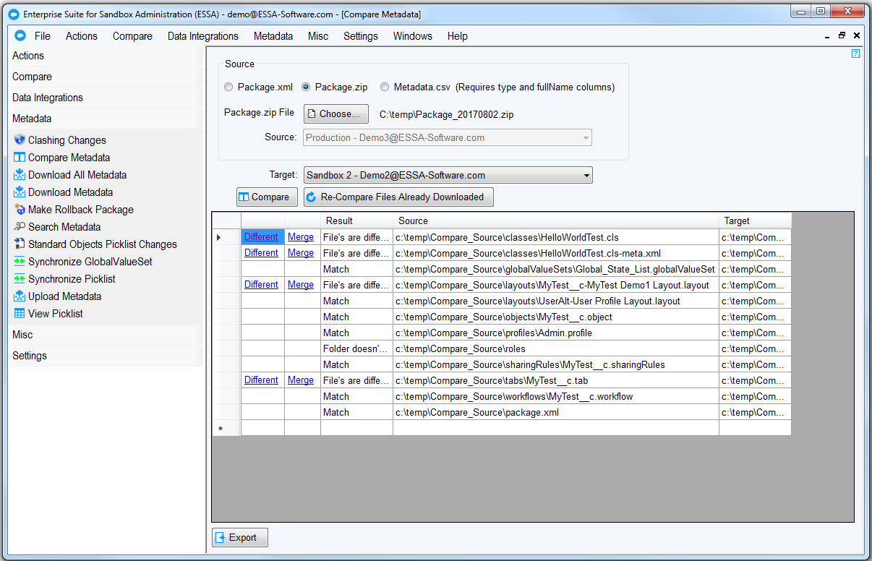Click Different link for MyTest Demo1 Layout row
The height and width of the screenshot is (561, 872).
click(261, 285)
